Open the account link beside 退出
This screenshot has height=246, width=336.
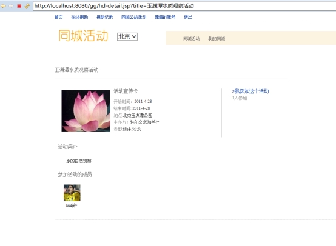165,17
